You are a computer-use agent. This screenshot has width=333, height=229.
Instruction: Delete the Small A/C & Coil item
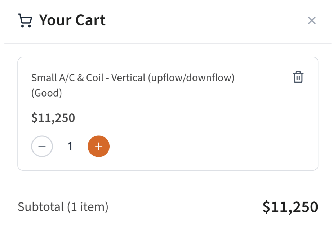(x=298, y=77)
